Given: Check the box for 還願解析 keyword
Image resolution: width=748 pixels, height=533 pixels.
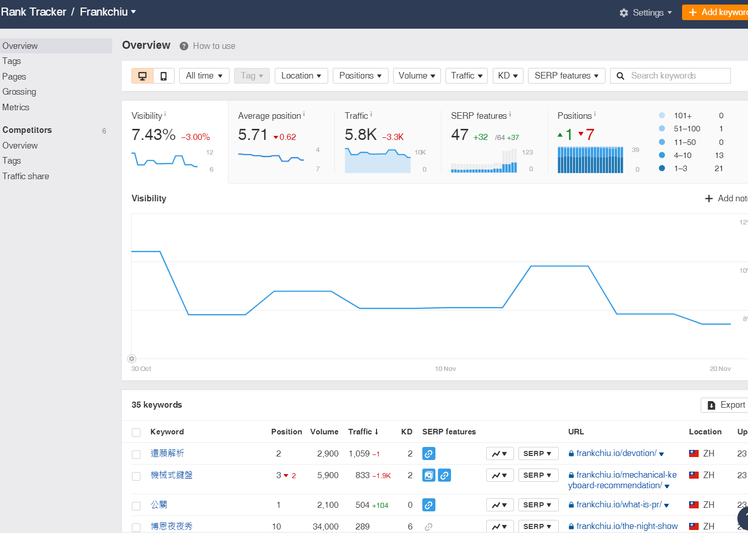Looking at the screenshot, I should [136, 454].
